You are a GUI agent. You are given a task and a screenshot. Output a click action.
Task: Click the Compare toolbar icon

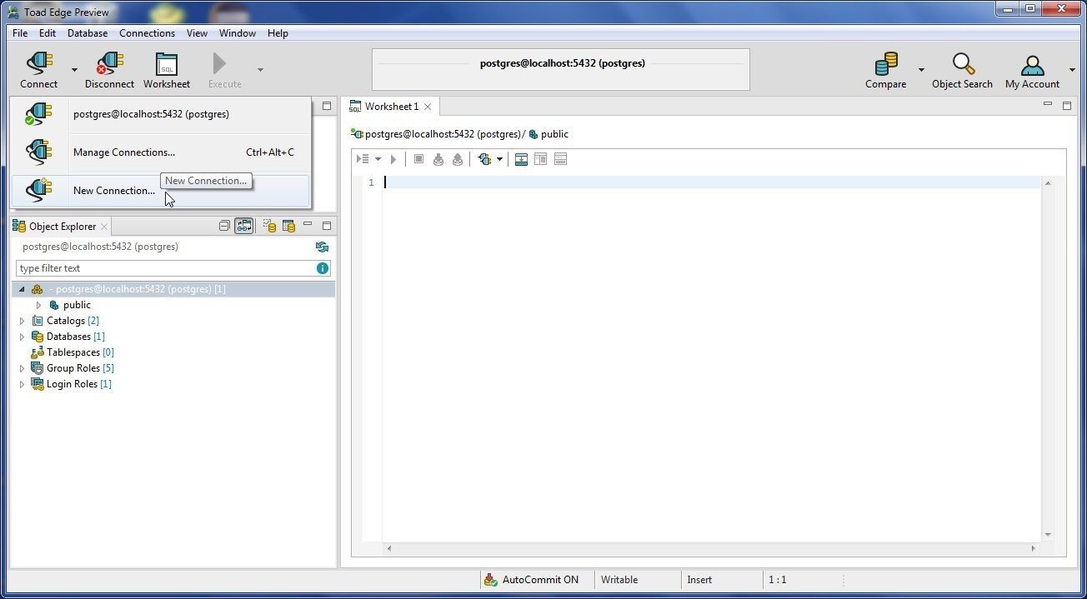click(x=885, y=70)
